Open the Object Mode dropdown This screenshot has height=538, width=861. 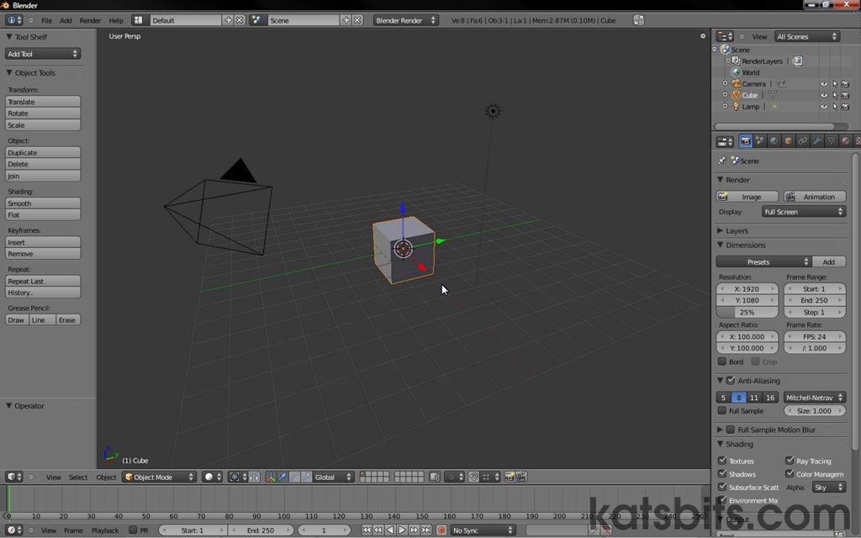[160, 477]
